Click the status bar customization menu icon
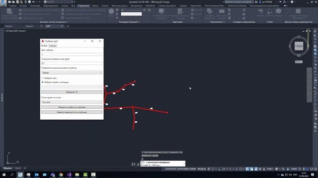 point(316,169)
